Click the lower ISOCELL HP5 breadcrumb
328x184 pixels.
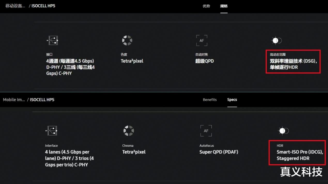pos(42,100)
